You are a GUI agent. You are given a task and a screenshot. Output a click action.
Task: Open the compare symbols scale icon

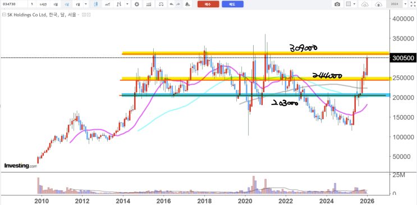pos(161,4)
